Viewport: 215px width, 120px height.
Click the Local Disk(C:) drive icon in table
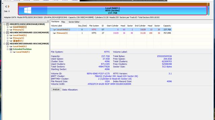coord(54,30)
